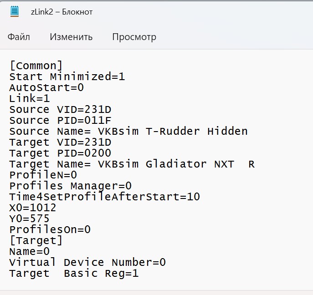
Task: Click the Profiles Manager=0 line
Action: tap(71, 186)
